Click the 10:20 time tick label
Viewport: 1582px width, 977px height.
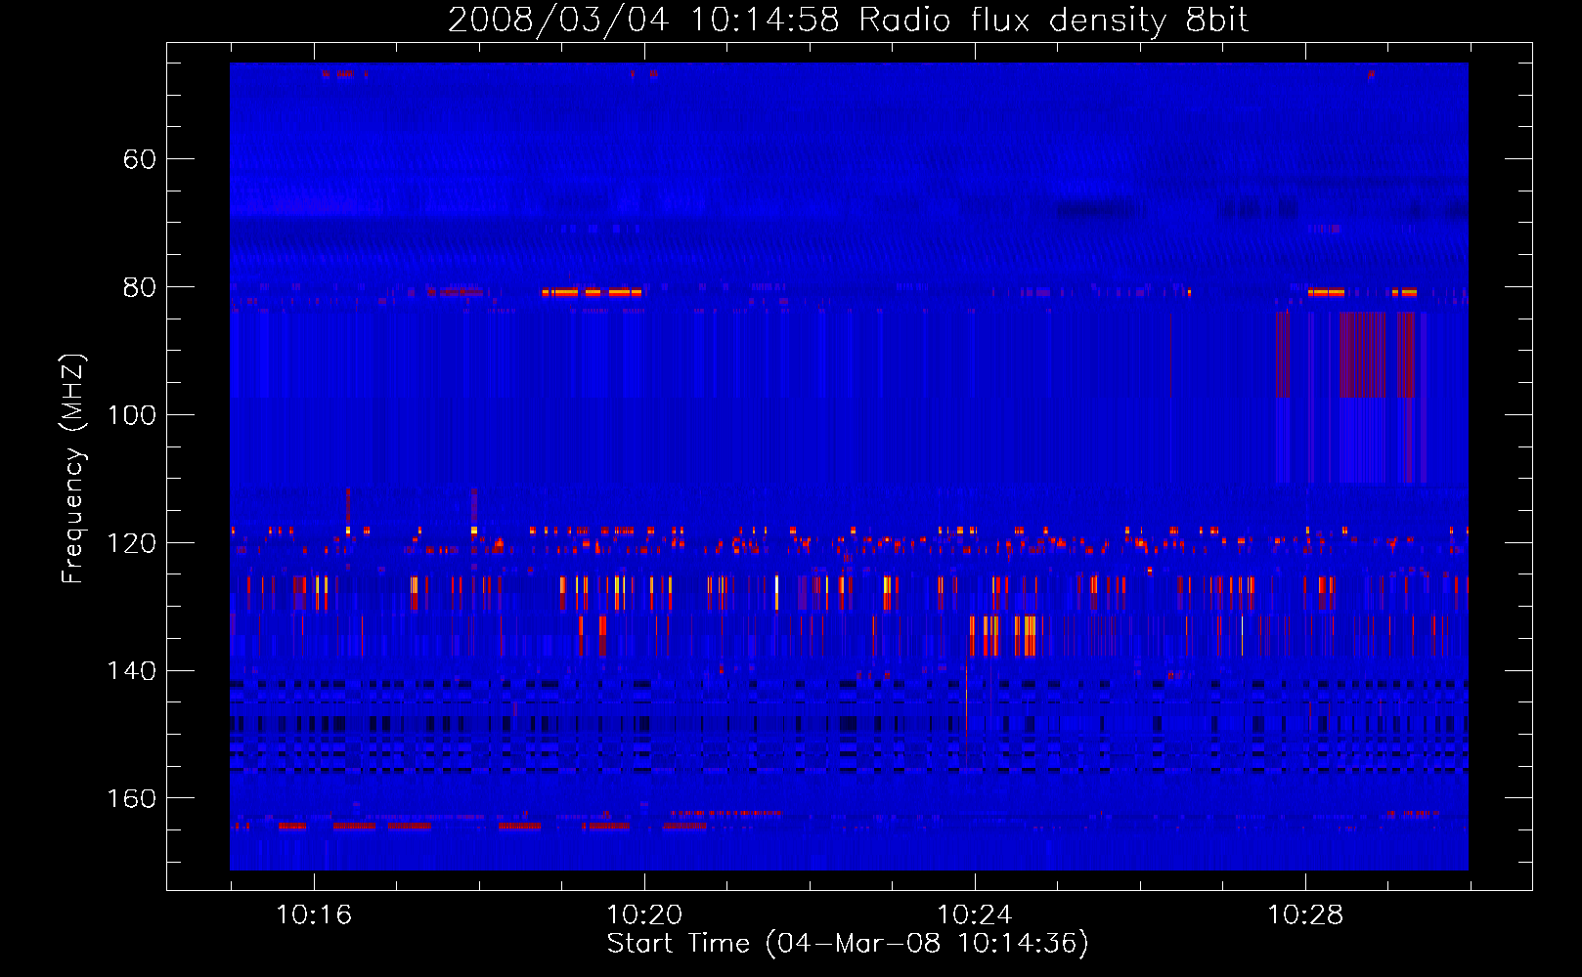point(644,915)
